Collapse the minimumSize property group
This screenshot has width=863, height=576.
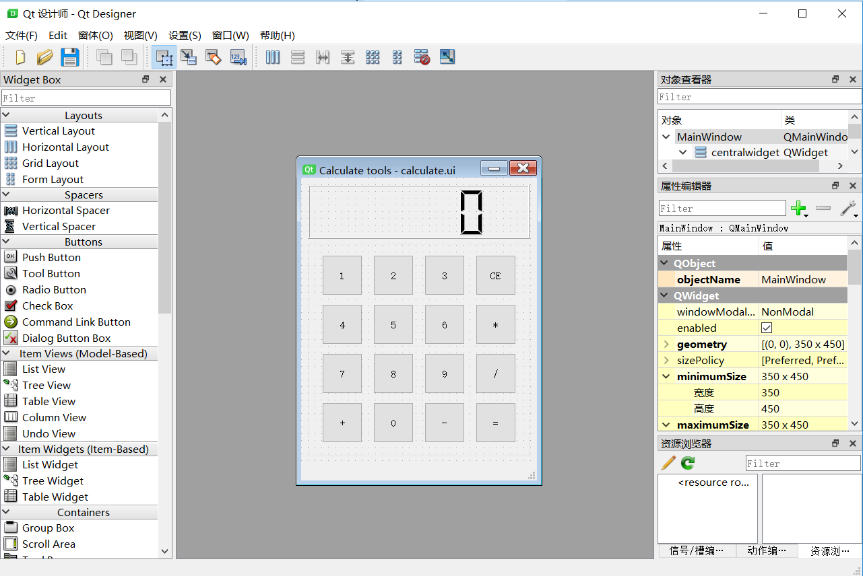pos(666,376)
